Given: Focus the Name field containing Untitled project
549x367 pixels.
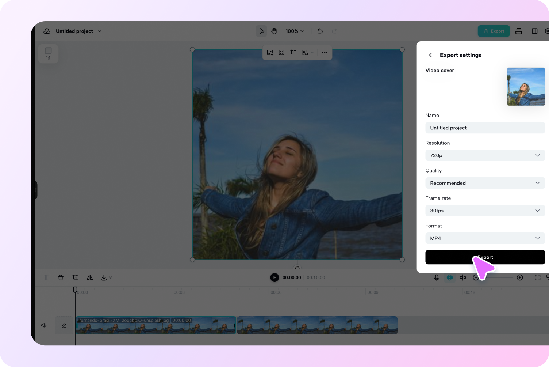Looking at the screenshot, I should coord(485,128).
